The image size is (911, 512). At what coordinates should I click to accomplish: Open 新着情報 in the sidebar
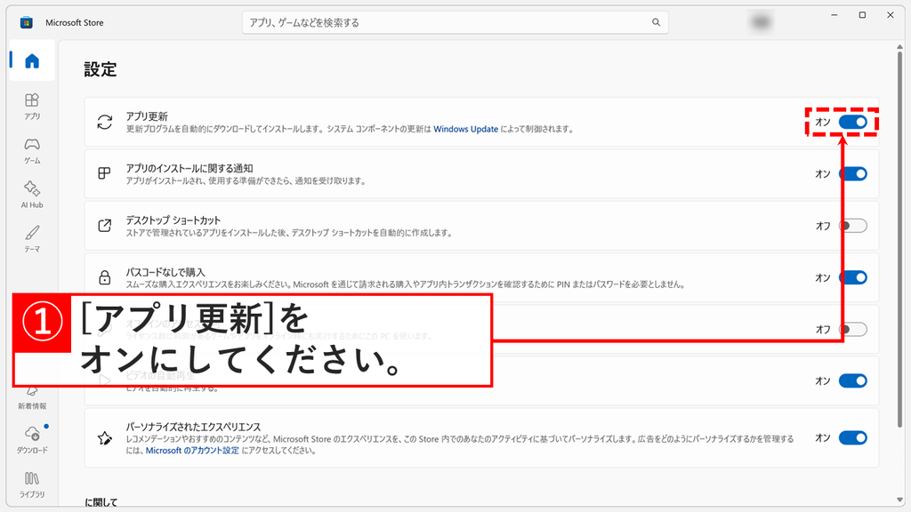tap(32, 399)
